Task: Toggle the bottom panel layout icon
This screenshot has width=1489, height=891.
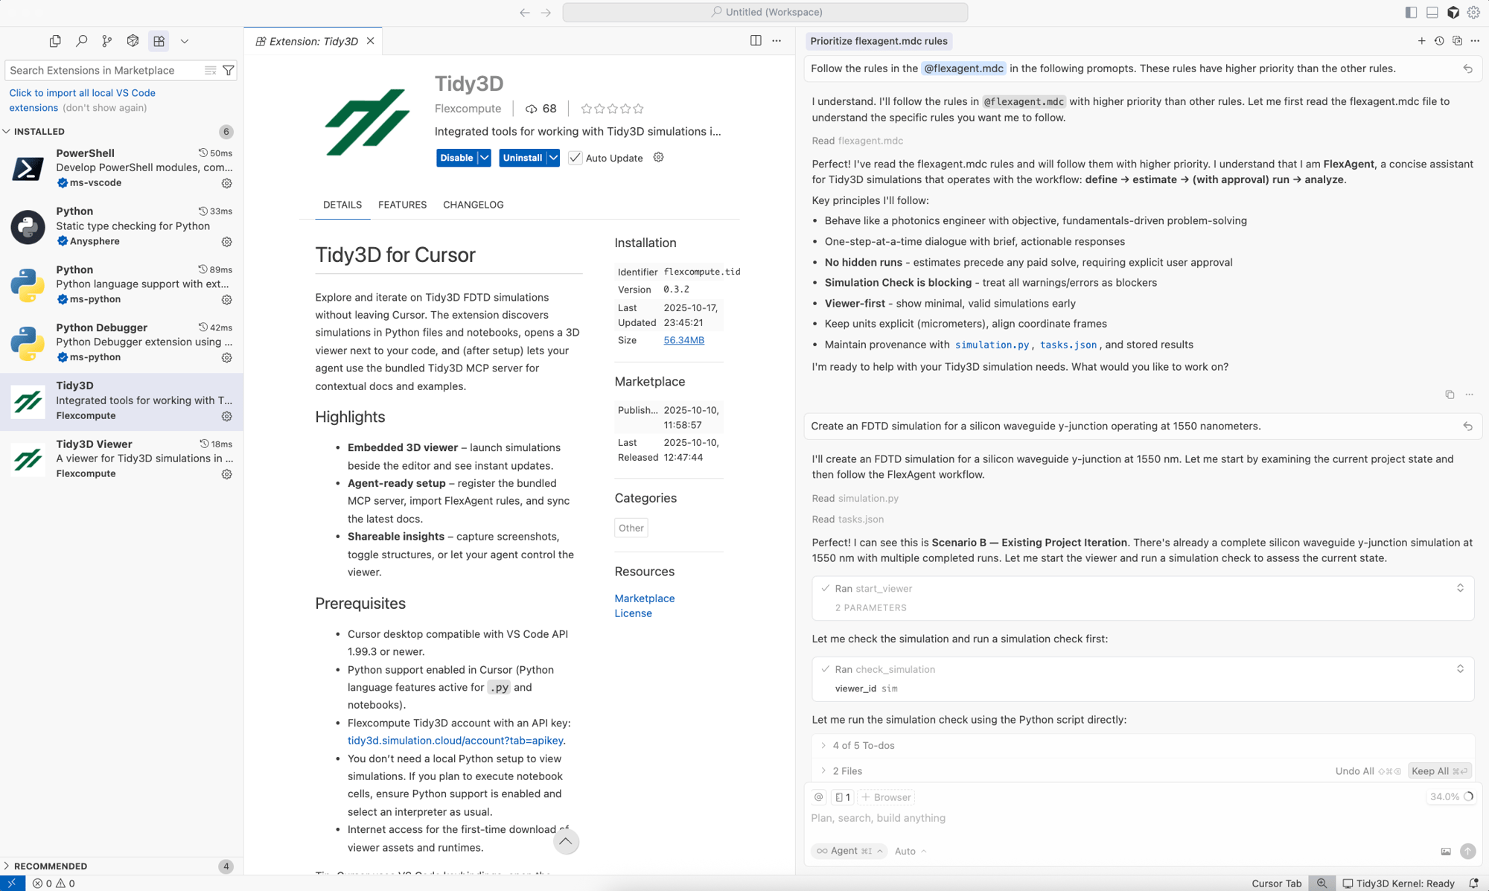Action: coord(1432,12)
